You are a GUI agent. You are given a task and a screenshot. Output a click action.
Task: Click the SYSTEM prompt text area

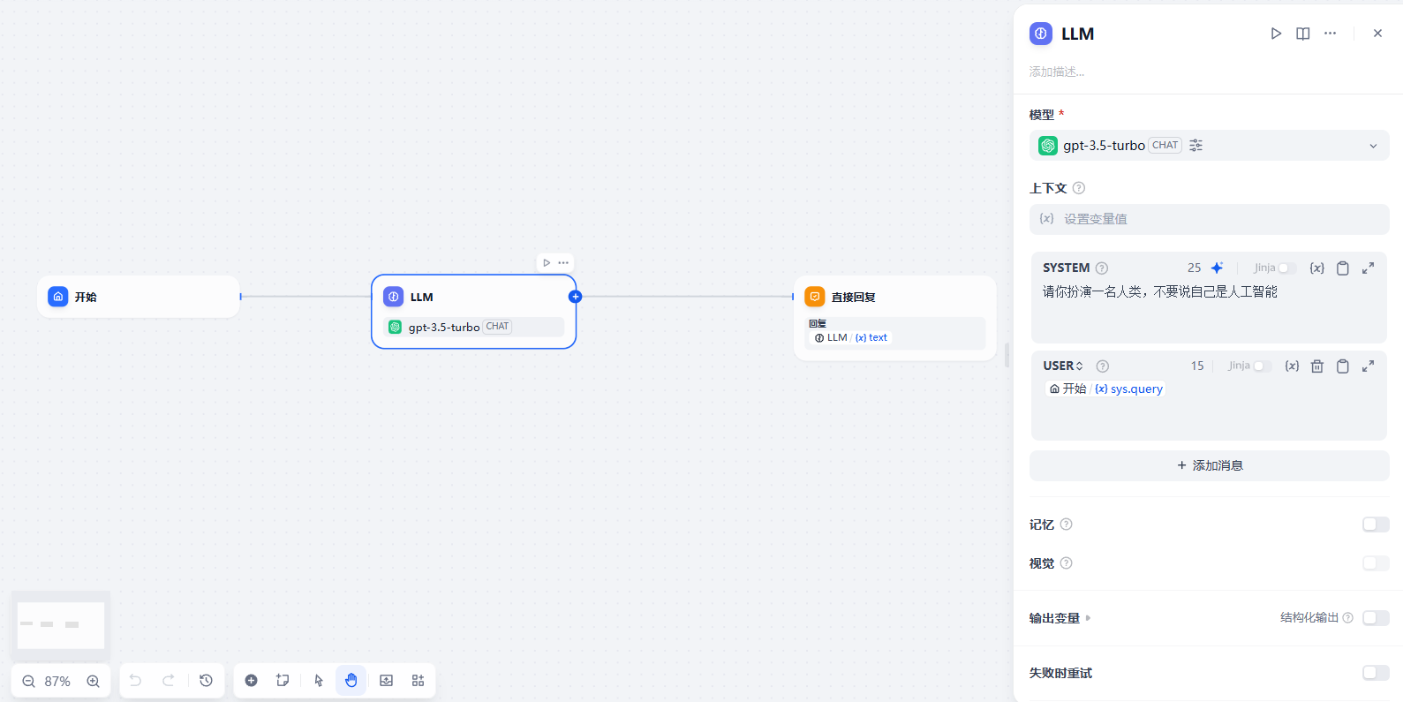pos(1209,309)
